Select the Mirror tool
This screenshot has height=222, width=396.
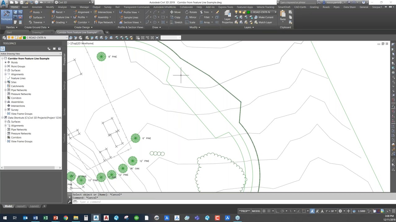click(x=191, y=17)
